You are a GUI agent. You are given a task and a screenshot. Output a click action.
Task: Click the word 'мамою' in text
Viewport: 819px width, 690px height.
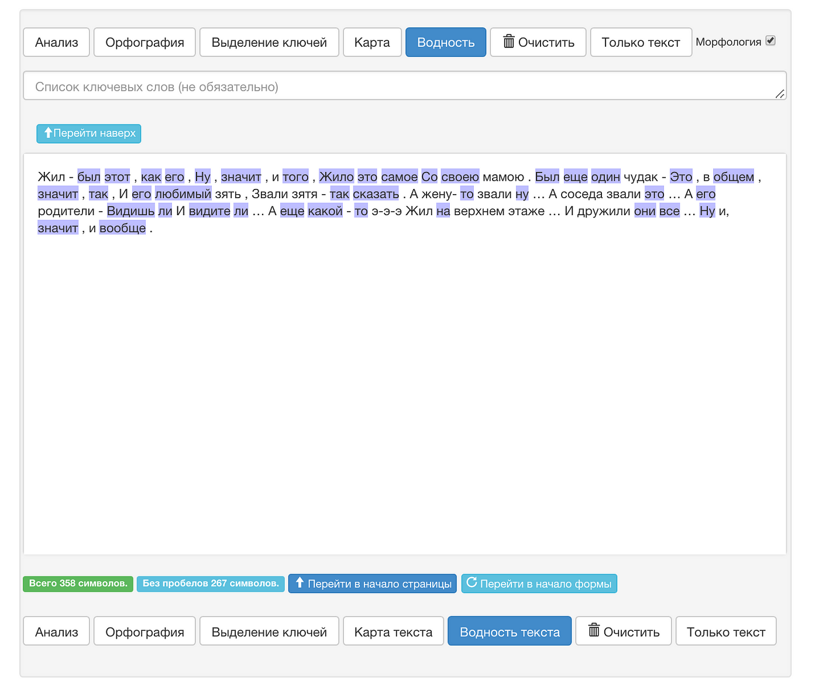503,177
